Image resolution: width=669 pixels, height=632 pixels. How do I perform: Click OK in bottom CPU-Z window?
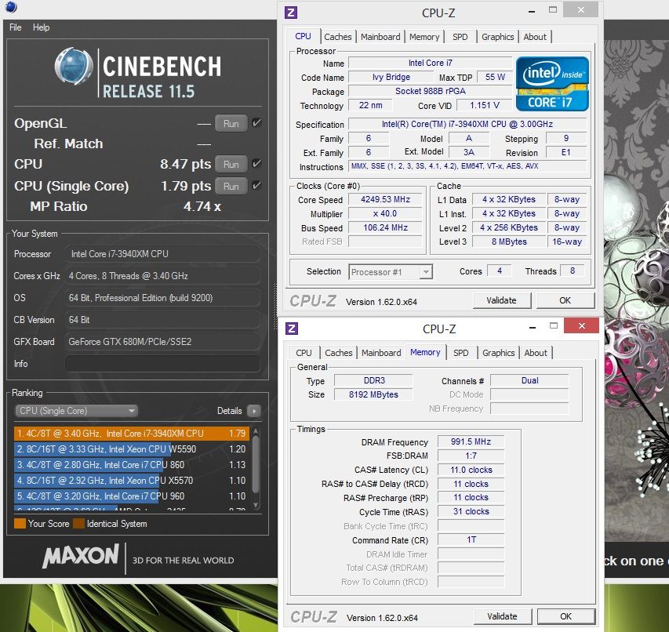(x=565, y=616)
